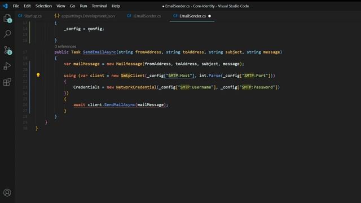
Task: Click the unsaved dot on EmailSender.cs tab
Action: (209, 16)
